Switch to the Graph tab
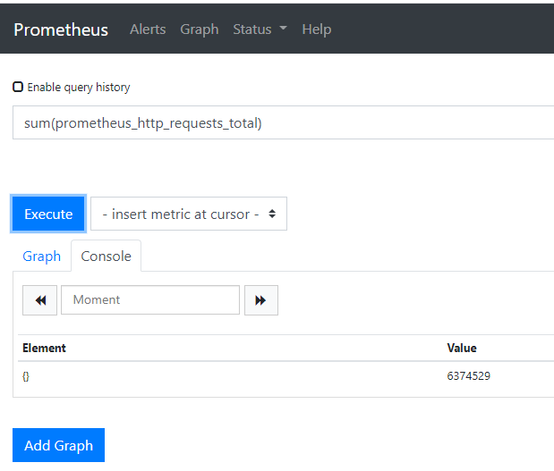This screenshot has width=554, height=471. coord(42,257)
